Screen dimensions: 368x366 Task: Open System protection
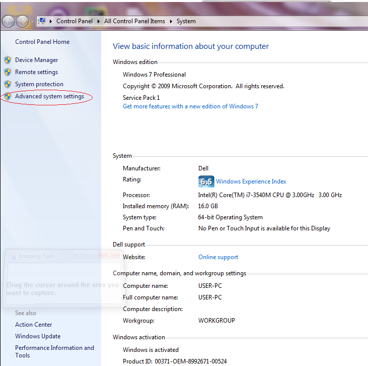39,84
